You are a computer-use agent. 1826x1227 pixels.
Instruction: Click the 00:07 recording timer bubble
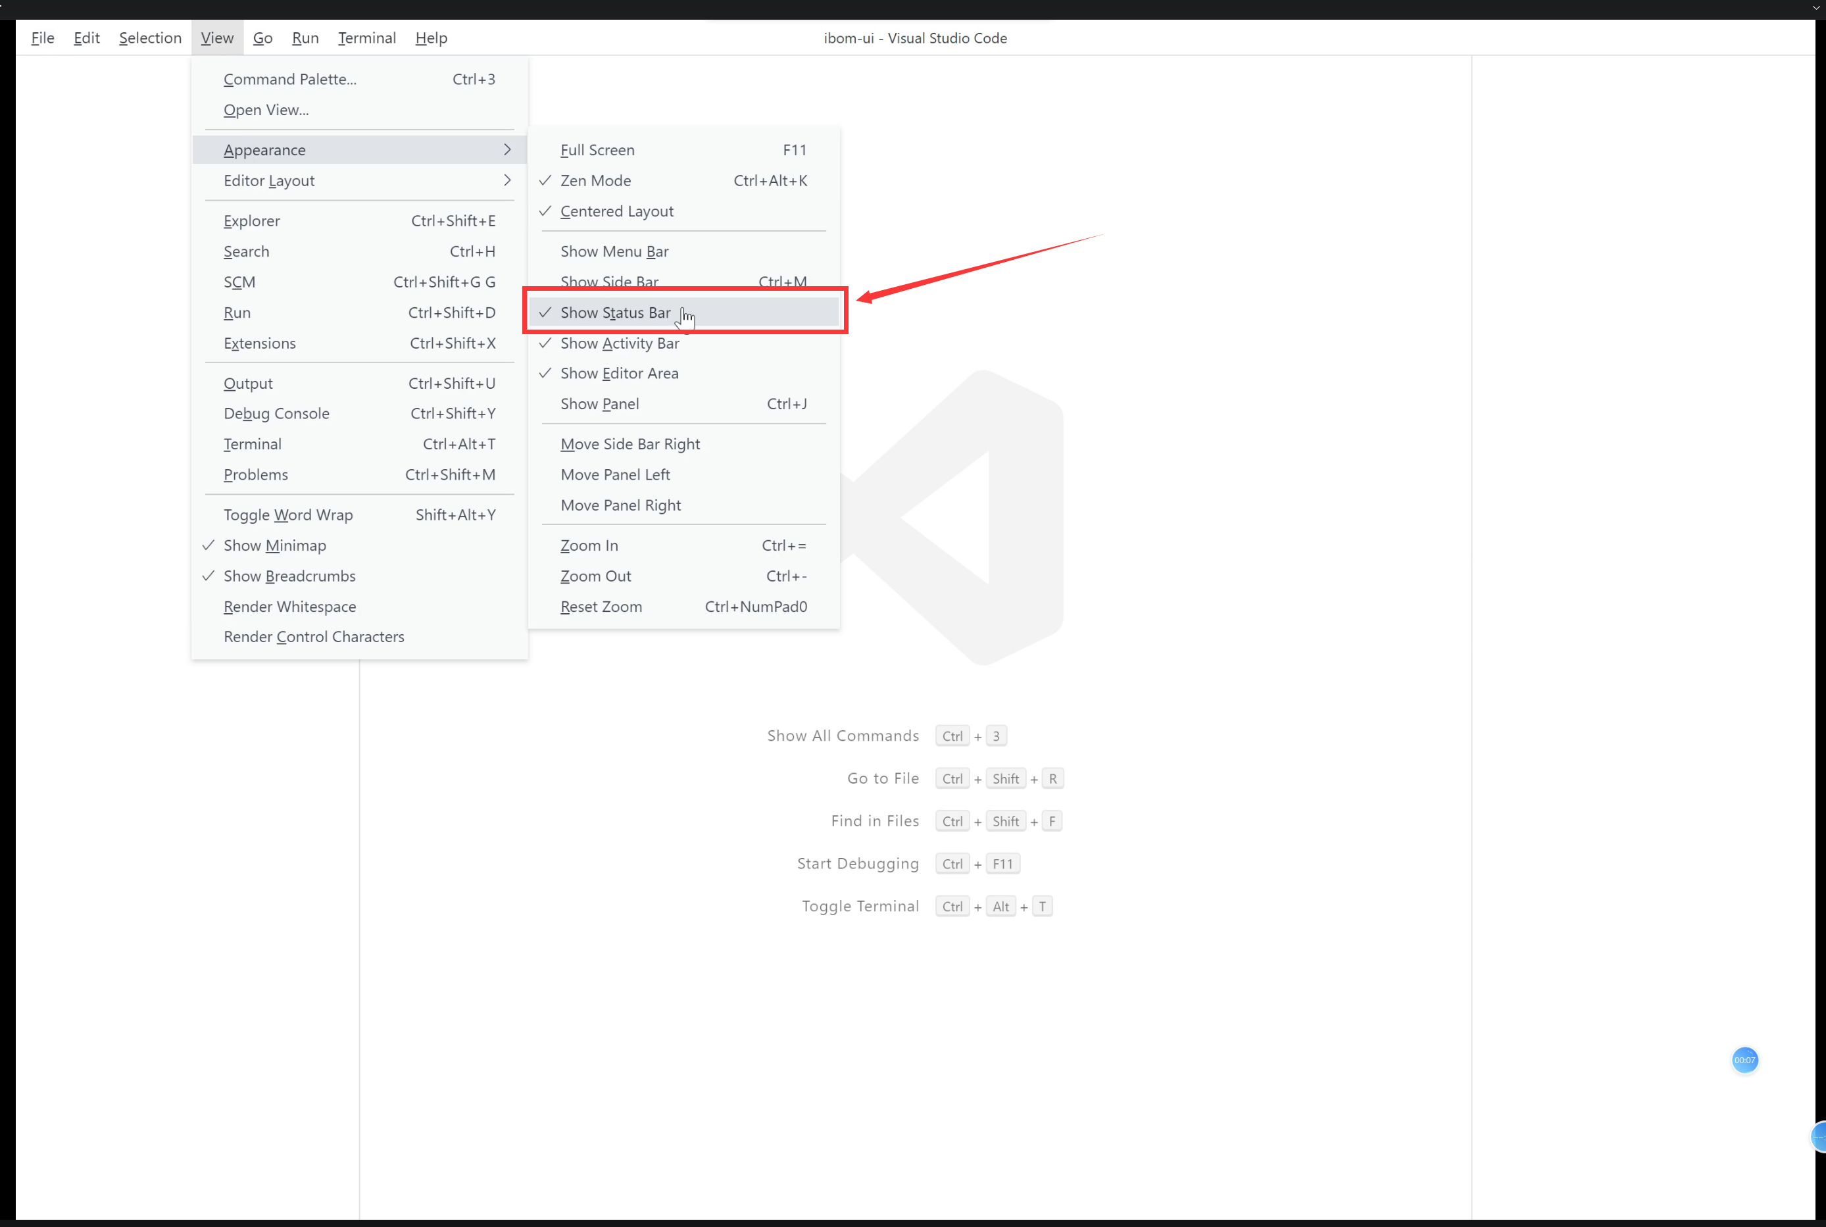(1744, 1061)
